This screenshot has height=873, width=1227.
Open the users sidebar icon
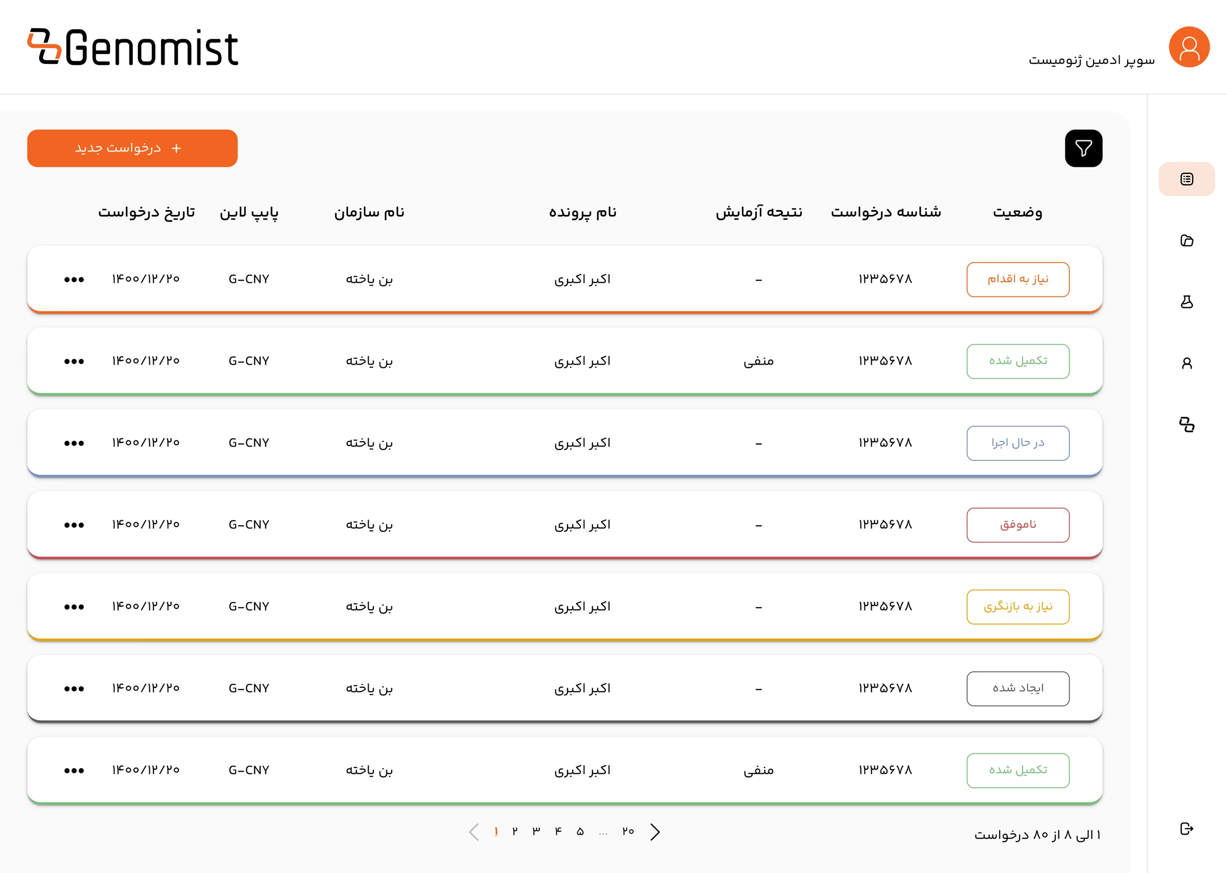coord(1186,364)
